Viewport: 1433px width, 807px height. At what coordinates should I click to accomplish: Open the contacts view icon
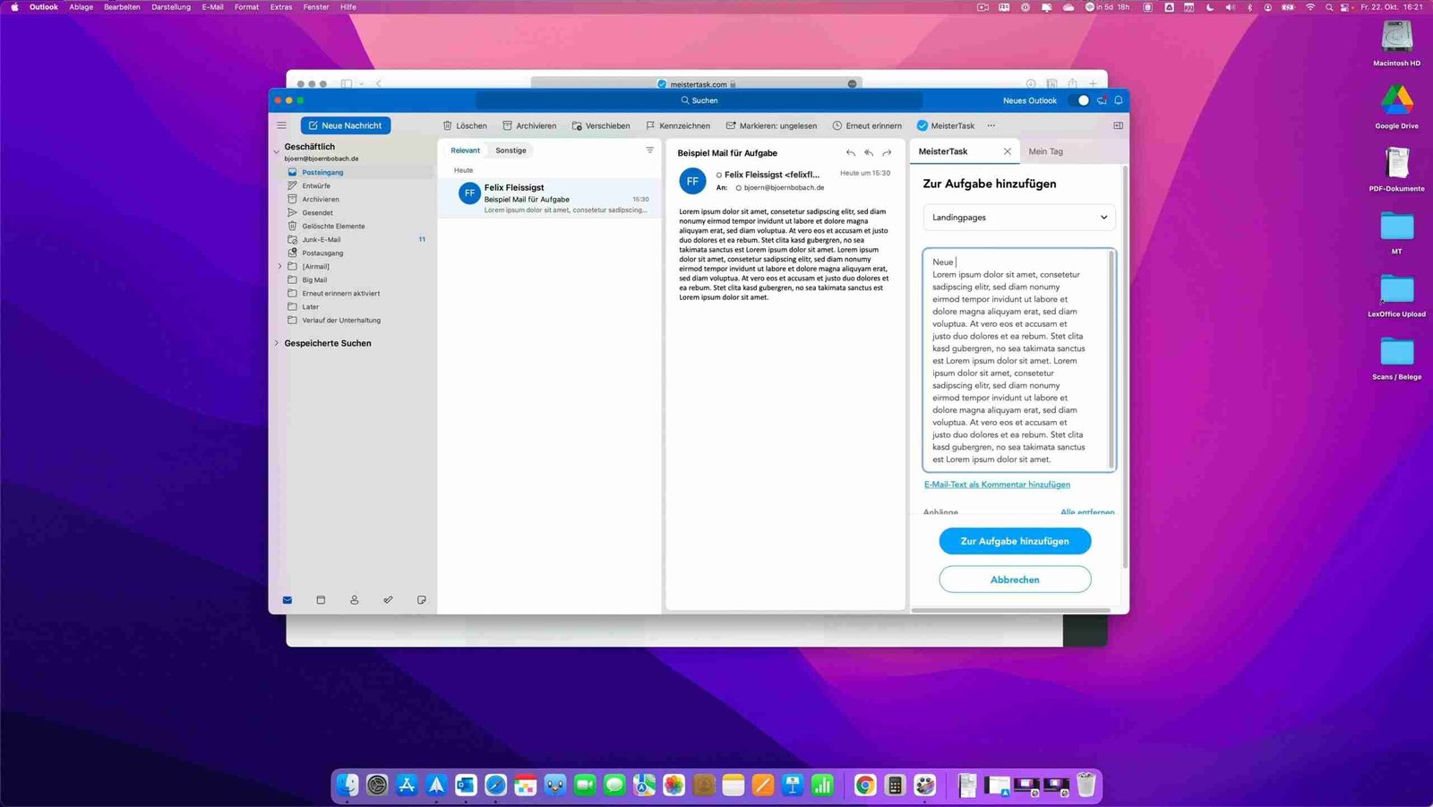[355, 600]
